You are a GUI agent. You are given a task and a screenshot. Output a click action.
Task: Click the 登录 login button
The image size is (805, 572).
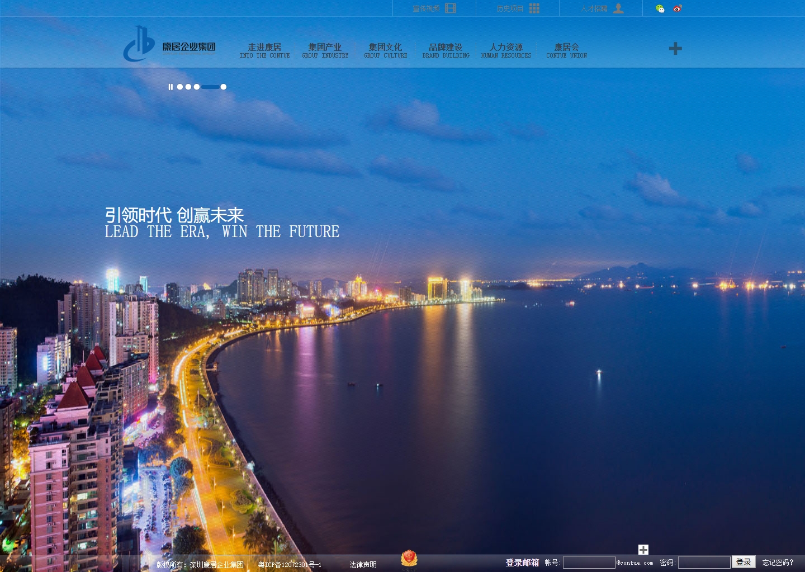coord(744,562)
